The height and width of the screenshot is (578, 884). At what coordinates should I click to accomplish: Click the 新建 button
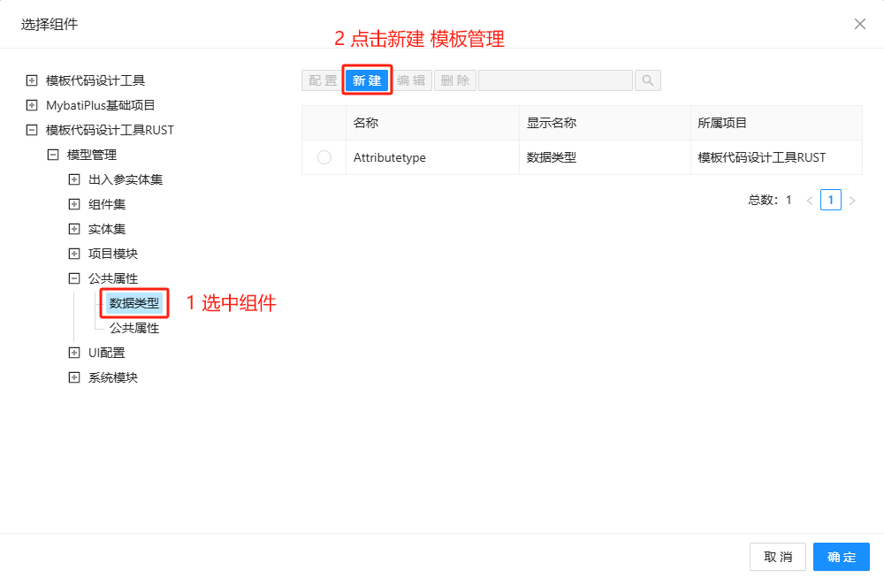tap(367, 80)
